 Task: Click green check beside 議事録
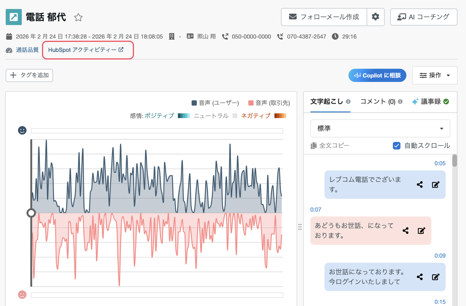pyautogui.click(x=446, y=101)
